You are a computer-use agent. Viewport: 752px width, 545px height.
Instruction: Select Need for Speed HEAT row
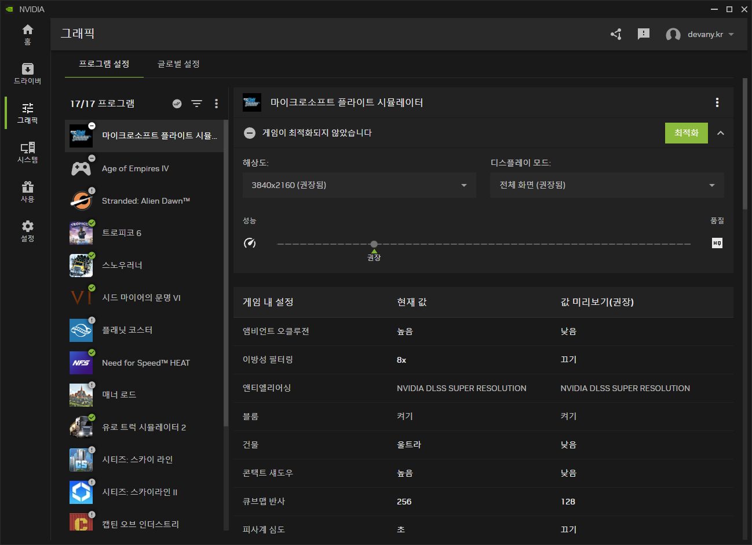point(144,363)
